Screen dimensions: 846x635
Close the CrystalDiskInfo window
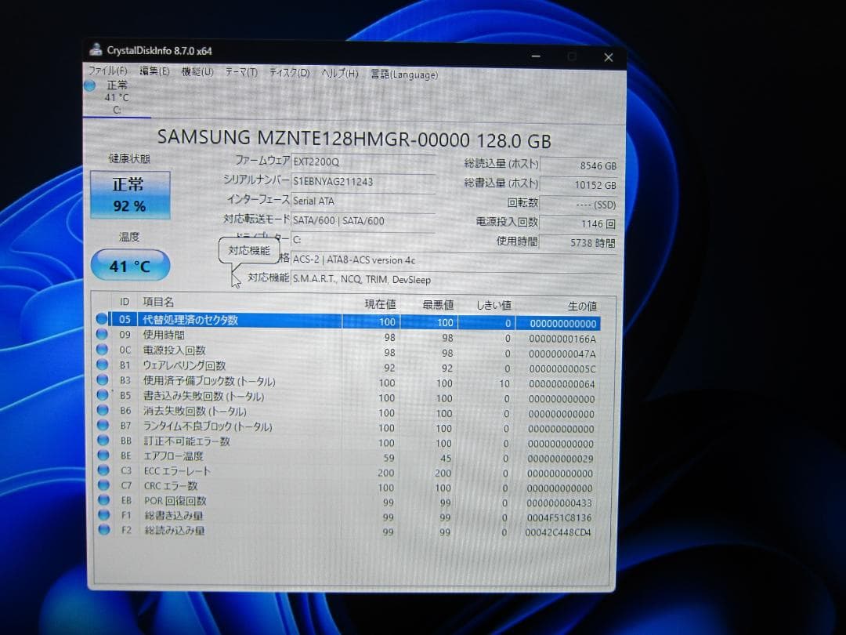[x=609, y=57]
